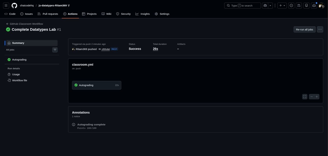Click the Complete Datatypes Lab title

pos(34,30)
